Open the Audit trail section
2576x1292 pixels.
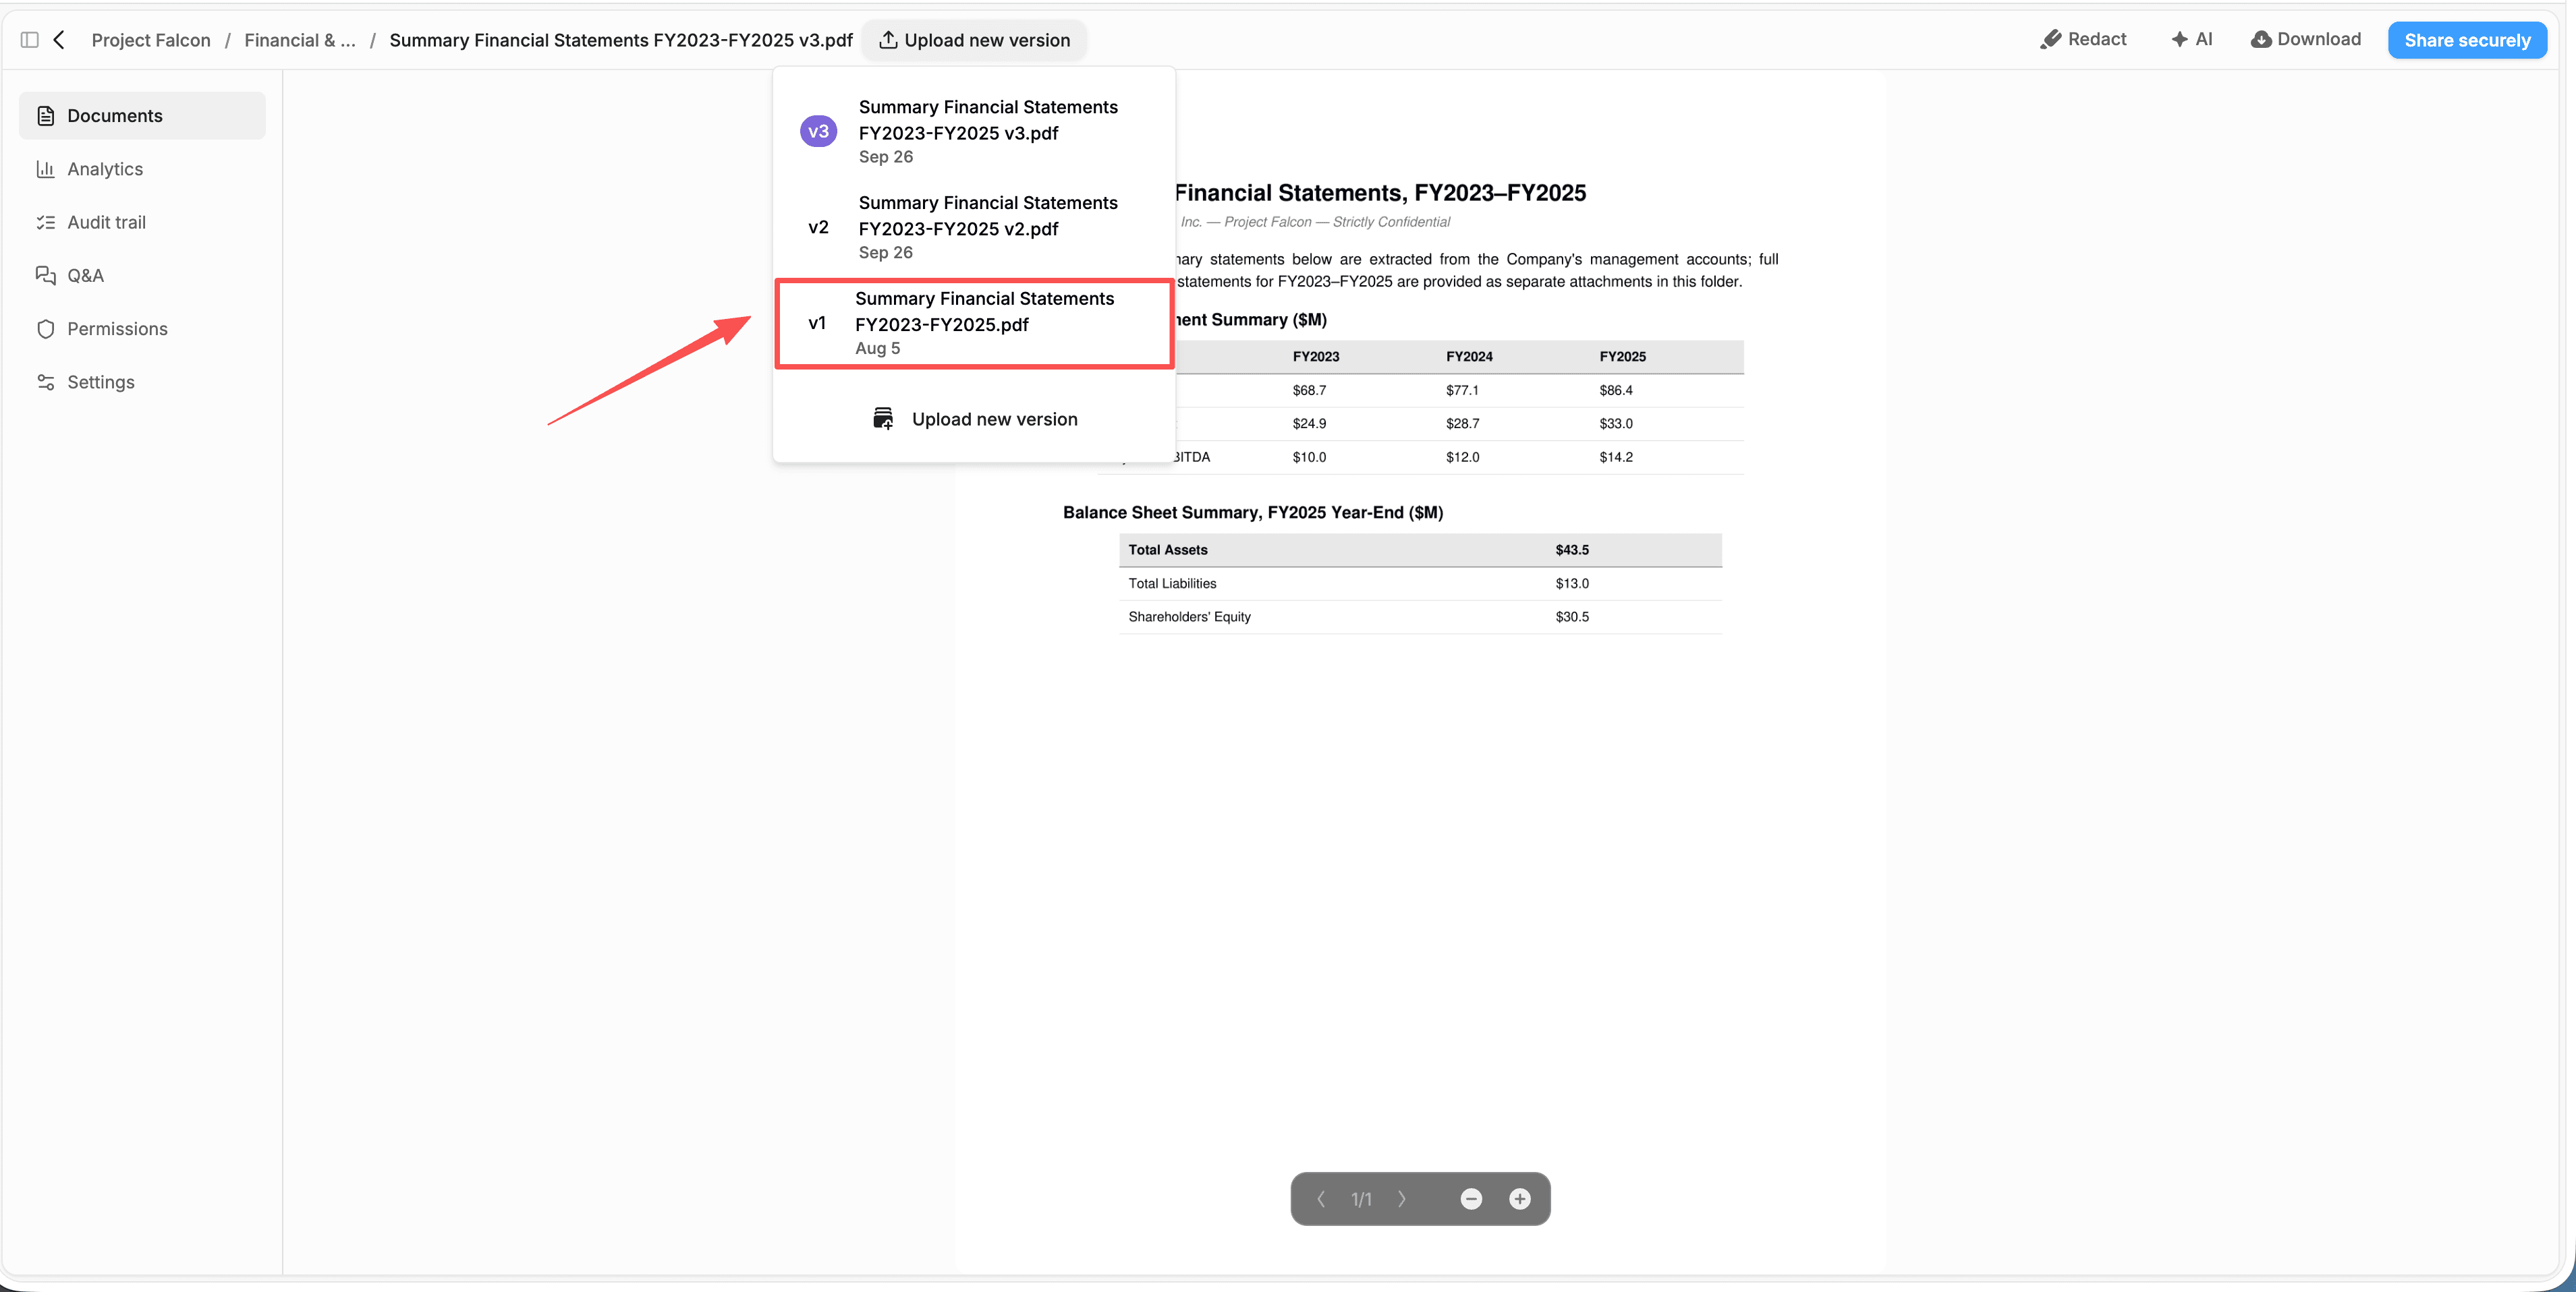tap(142, 222)
